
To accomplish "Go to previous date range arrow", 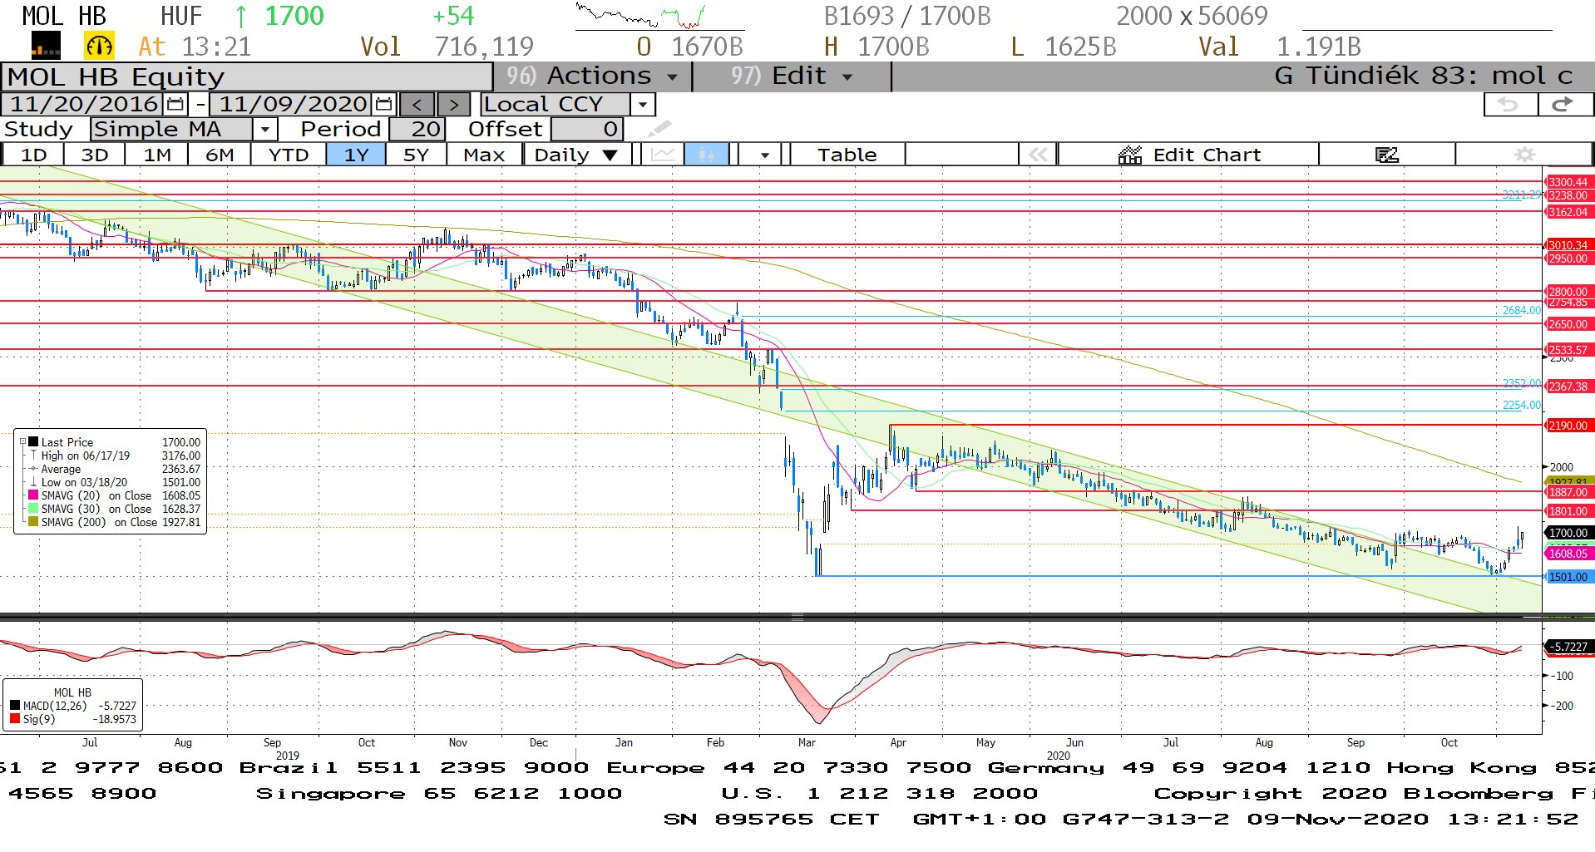I will pos(417,105).
